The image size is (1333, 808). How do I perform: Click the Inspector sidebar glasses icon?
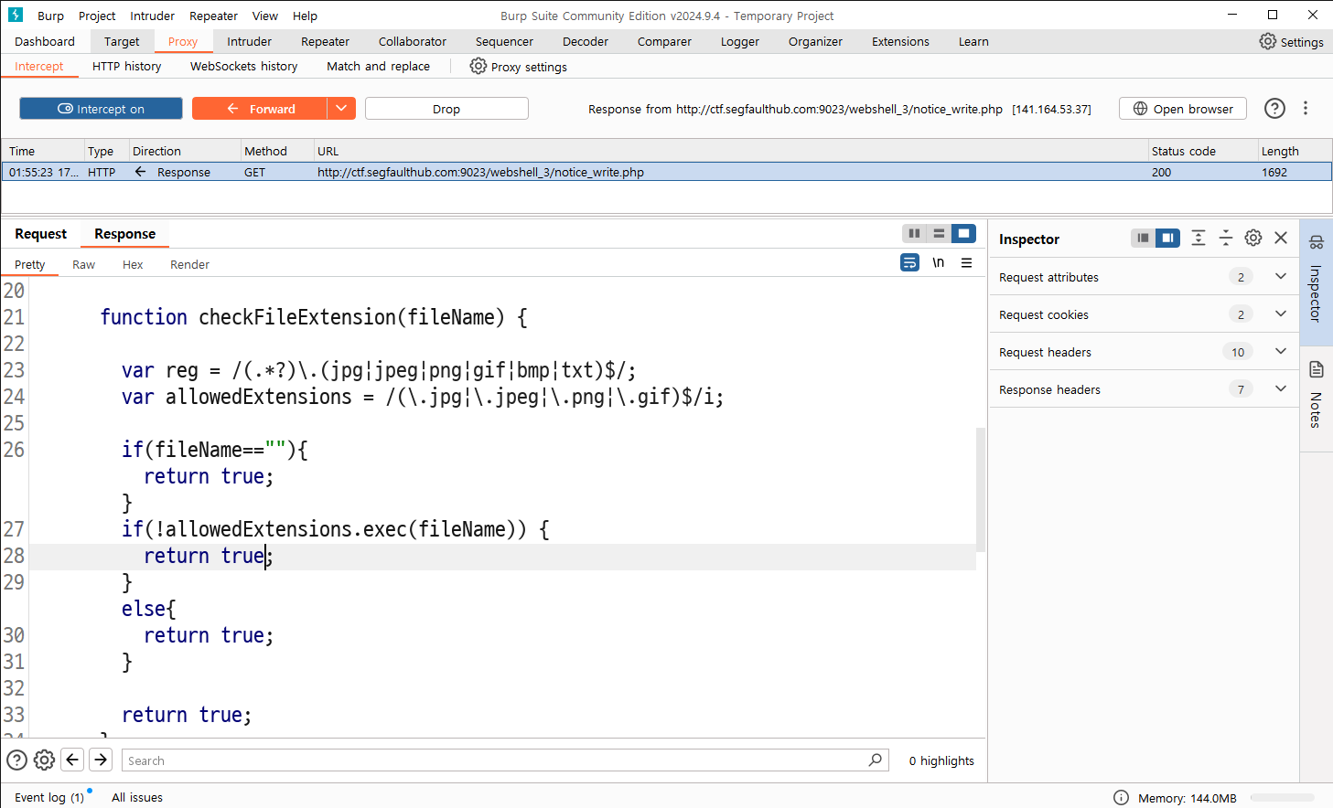point(1316,242)
